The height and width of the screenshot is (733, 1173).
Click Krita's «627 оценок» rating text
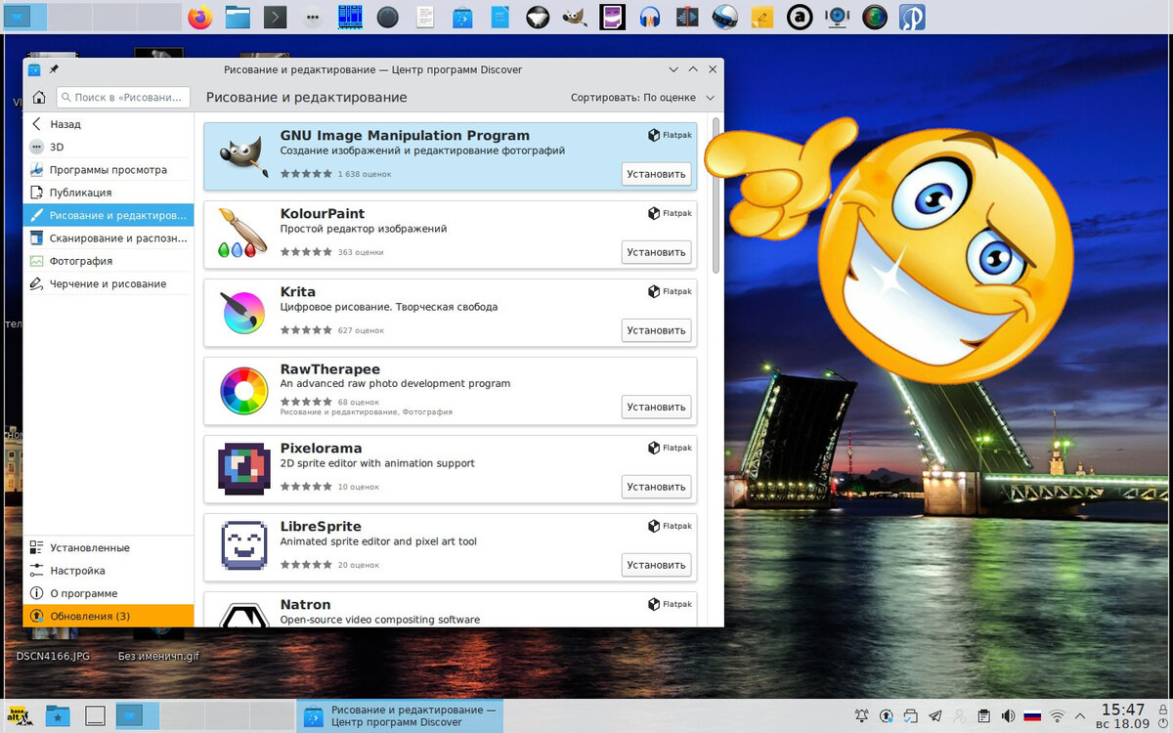click(361, 330)
